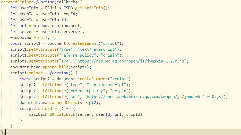Viewport: 241px width, 135px height.
Task: Click document.head.appendChild(script2) line
Action: click(60, 103)
